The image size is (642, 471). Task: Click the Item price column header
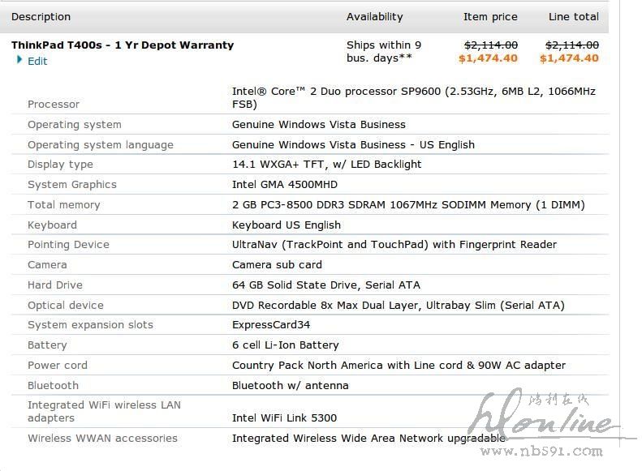coord(489,17)
